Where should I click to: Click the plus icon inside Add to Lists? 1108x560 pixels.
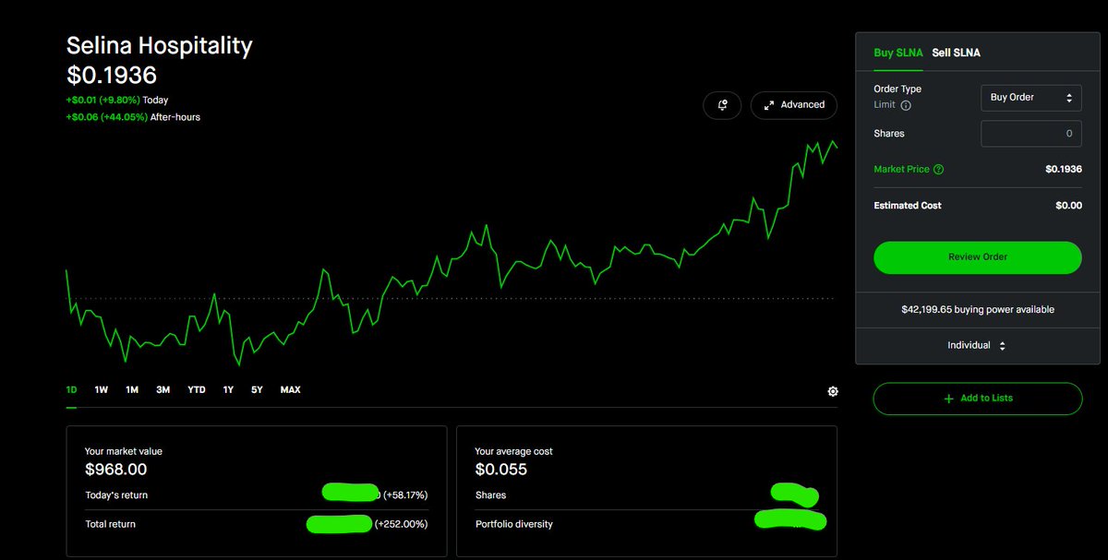click(x=948, y=399)
